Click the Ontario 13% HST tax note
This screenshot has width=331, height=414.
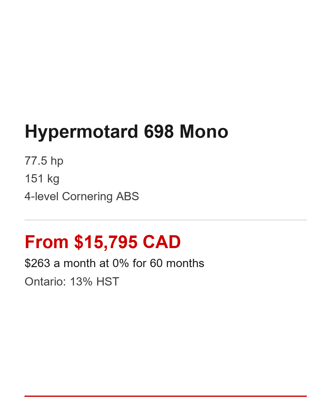click(72, 282)
